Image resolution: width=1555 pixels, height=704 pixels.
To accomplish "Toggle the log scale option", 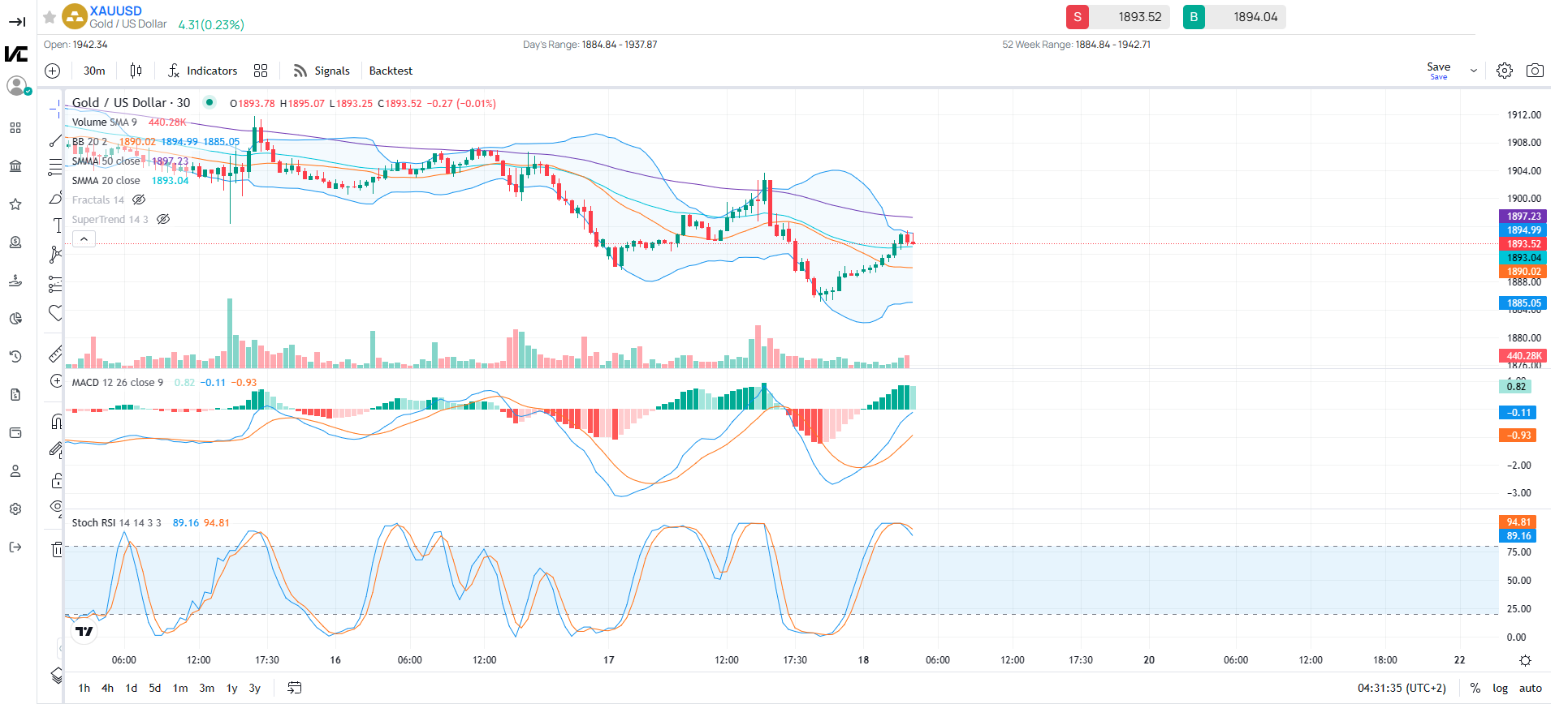I will [1500, 688].
